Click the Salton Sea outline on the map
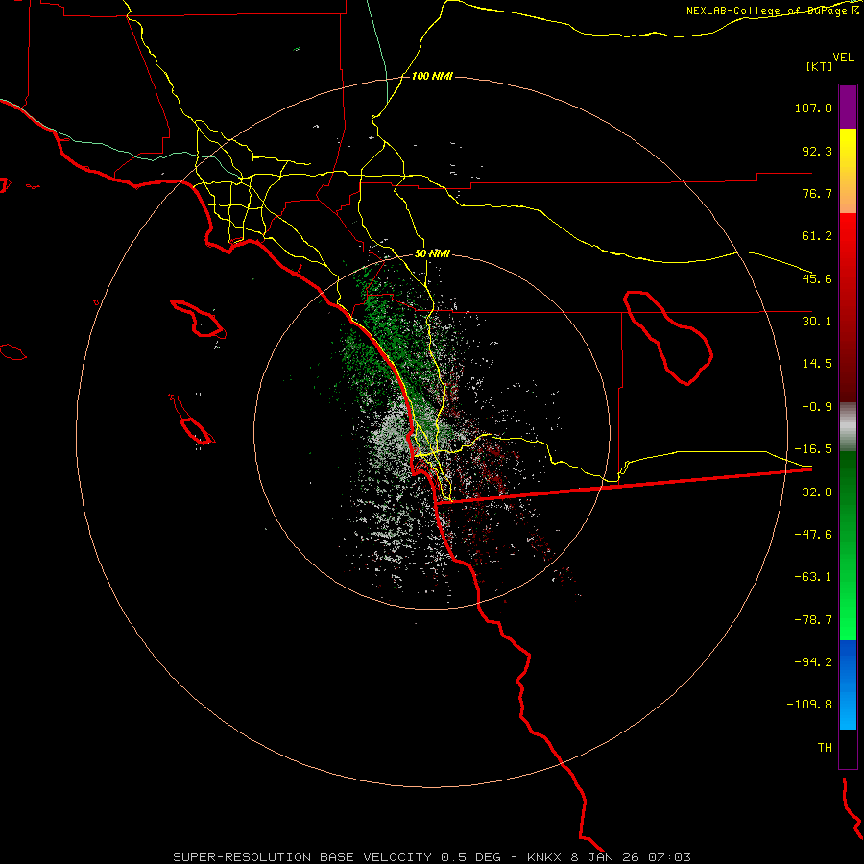Image resolution: width=864 pixels, height=864 pixels. tap(668, 337)
